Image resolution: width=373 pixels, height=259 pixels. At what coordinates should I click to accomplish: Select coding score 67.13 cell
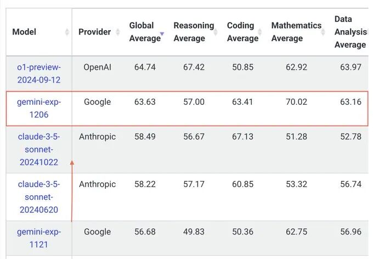point(242,137)
